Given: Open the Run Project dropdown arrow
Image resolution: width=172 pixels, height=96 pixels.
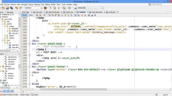Looking at the screenshot, I should [x=61, y=8].
